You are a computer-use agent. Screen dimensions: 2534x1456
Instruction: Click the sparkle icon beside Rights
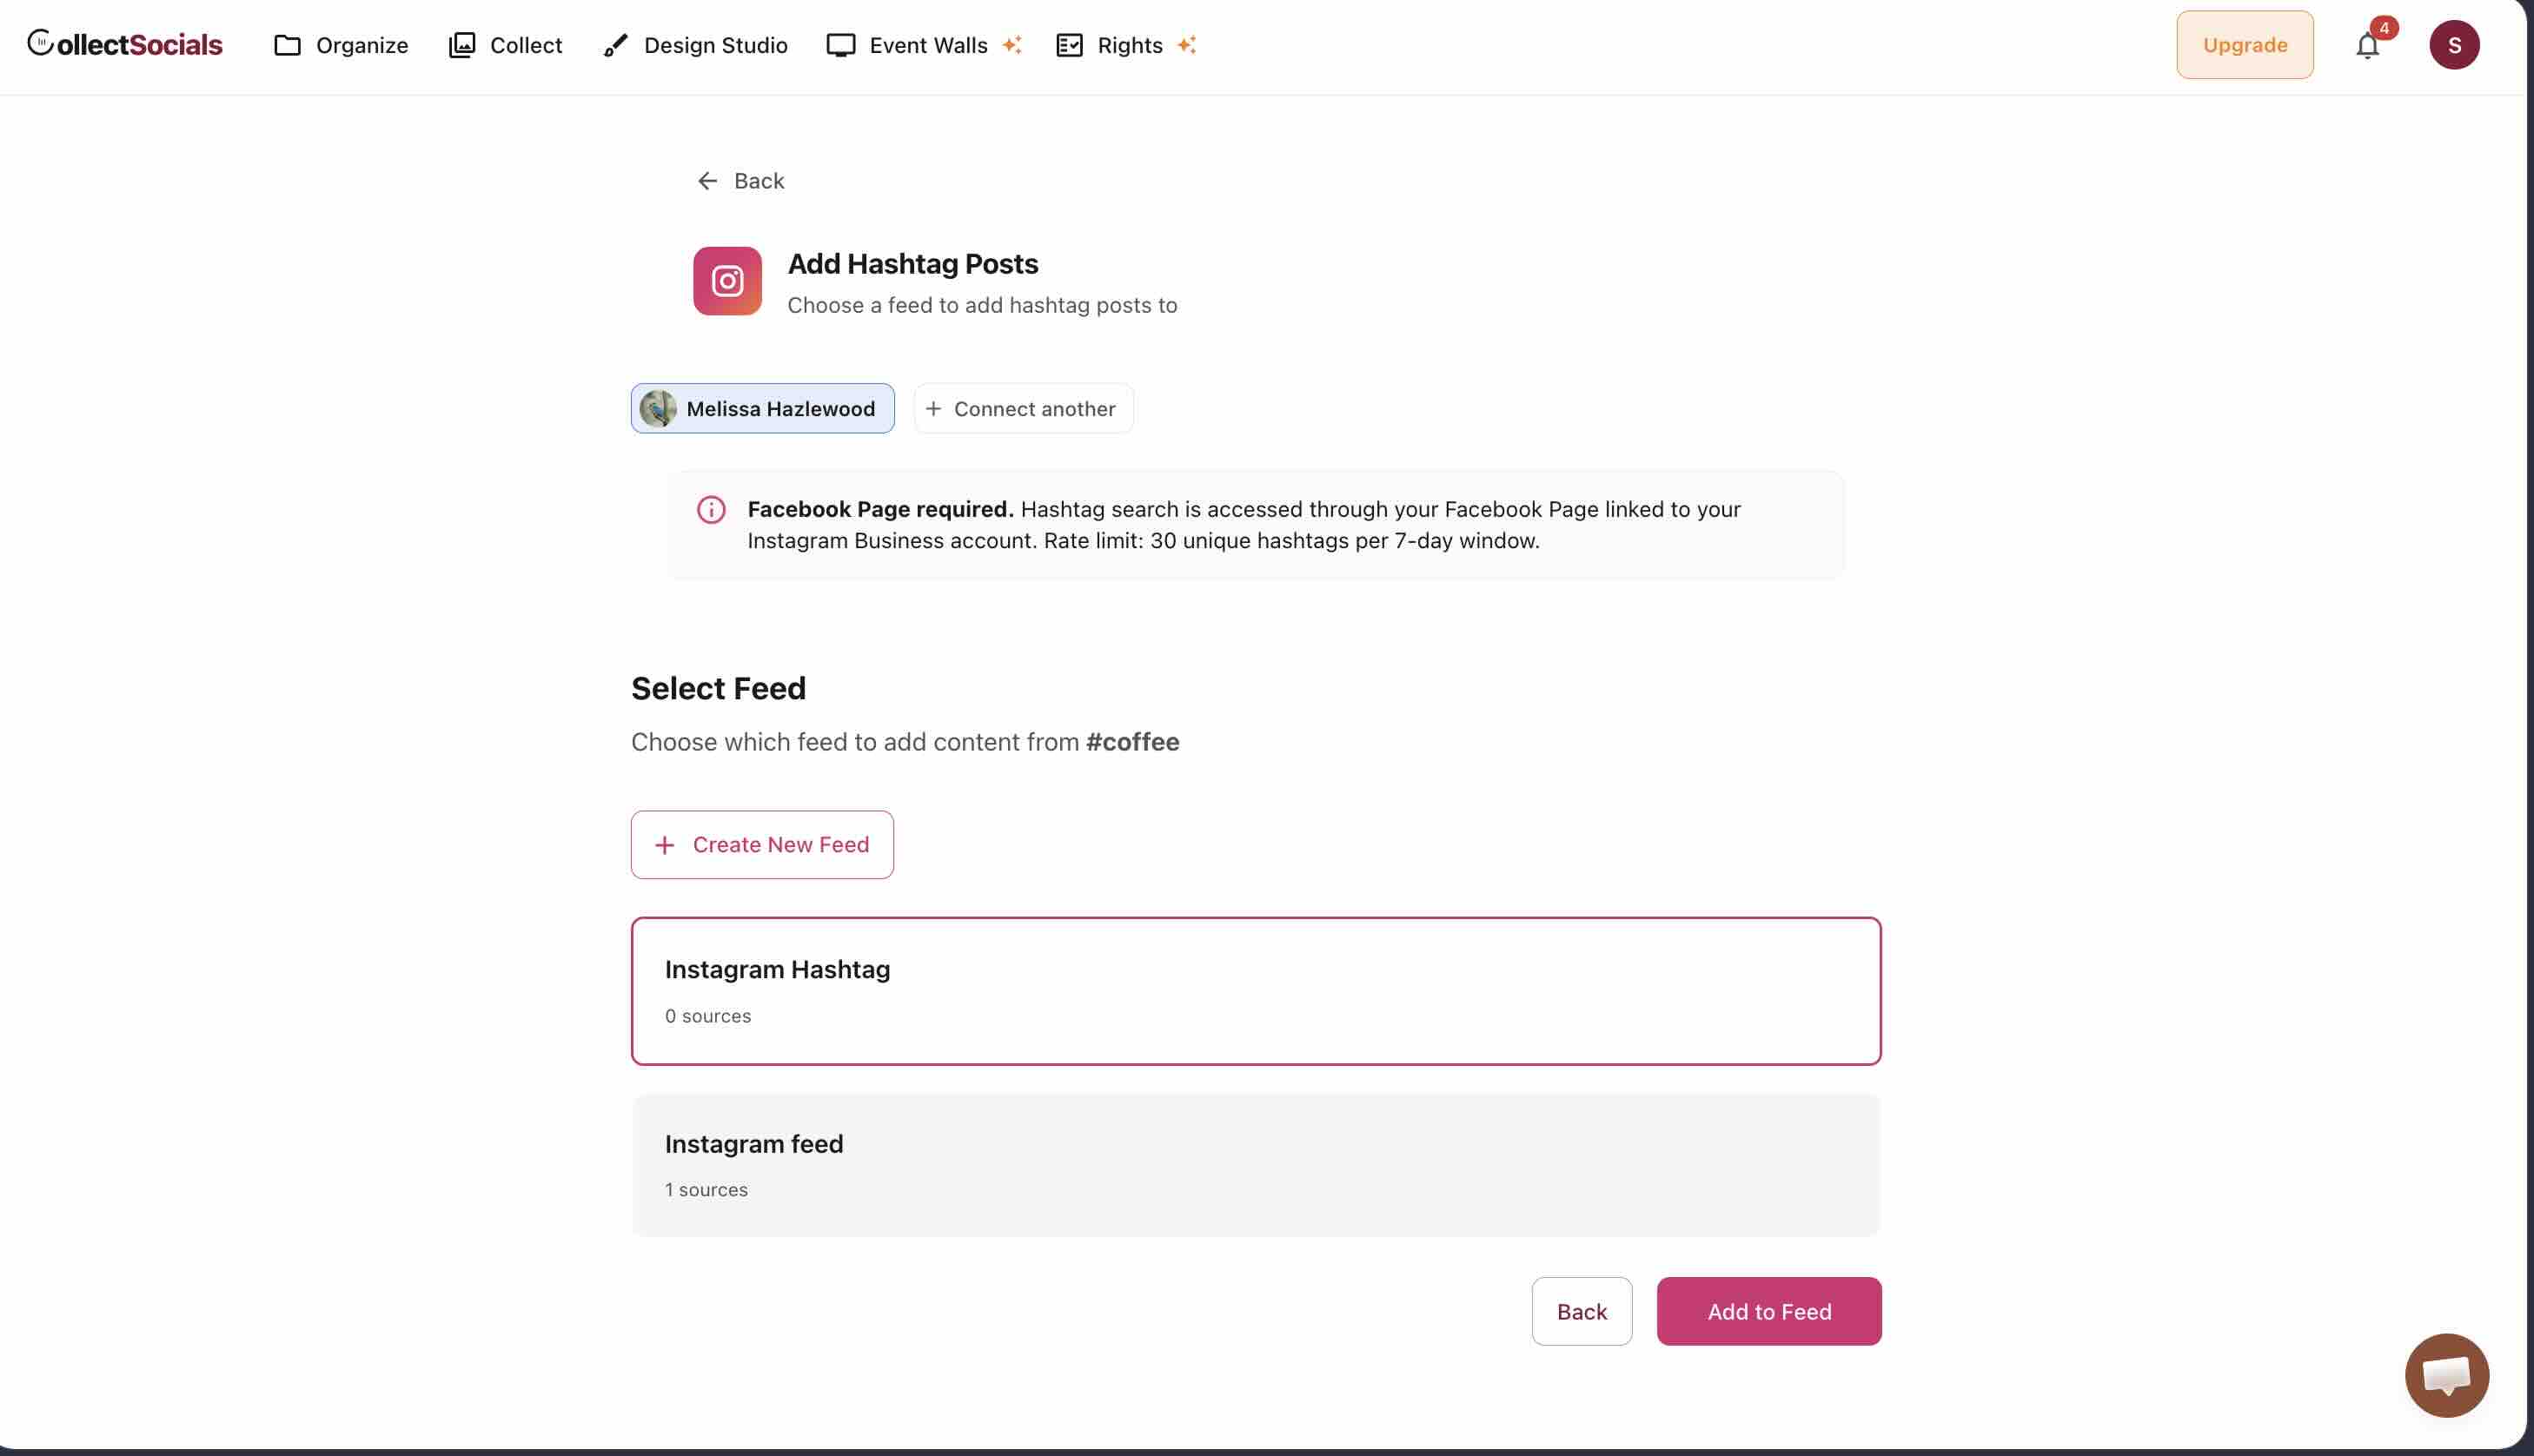click(x=1186, y=44)
